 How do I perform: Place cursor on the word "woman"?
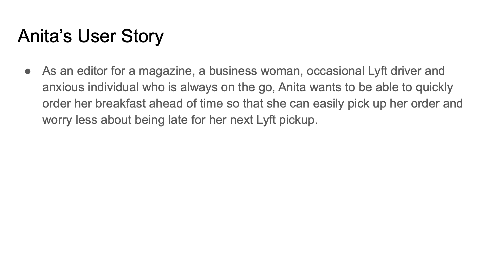tap(280, 71)
